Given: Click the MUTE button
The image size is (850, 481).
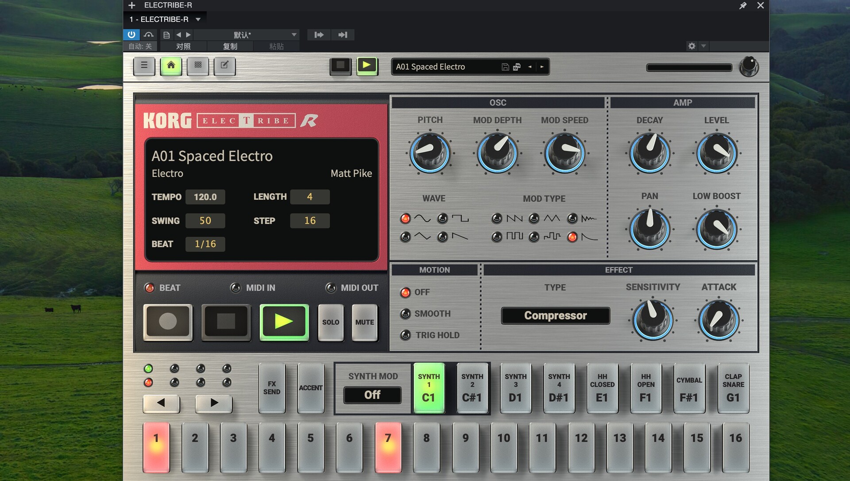Looking at the screenshot, I should pos(365,322).
